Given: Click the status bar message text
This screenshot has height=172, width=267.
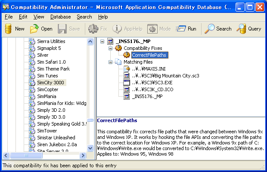Looking at the screenshot, I should [59, 166].
